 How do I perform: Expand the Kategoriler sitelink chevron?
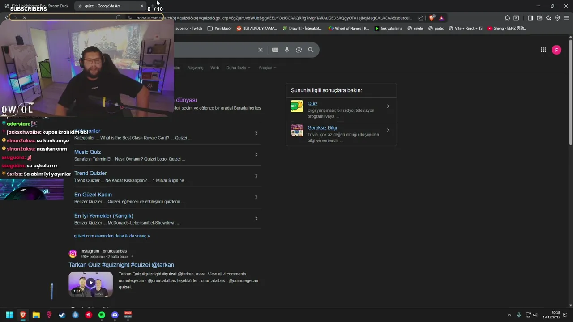pyautogui.click(x=256, y=133)
